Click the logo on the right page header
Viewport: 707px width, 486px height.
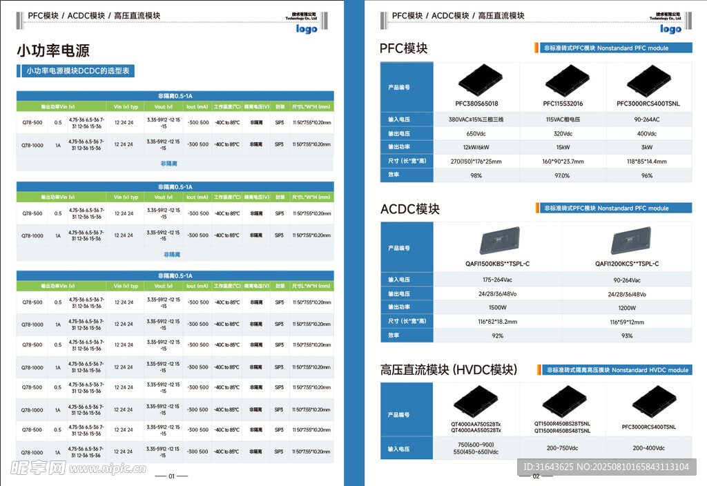click(670, 28)
